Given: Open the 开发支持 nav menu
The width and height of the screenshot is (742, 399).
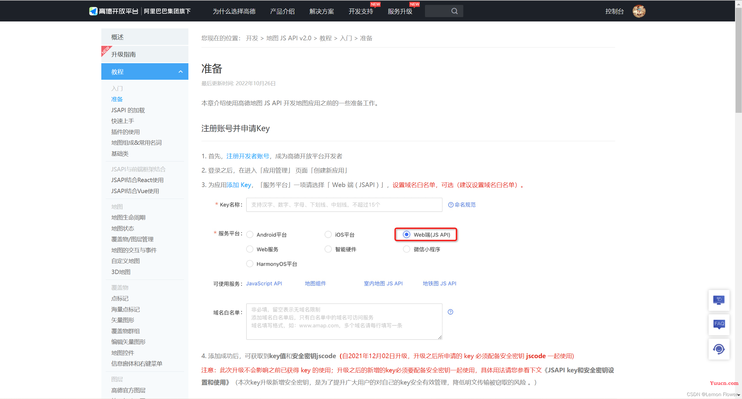Looking at the screenshot, I should [361, 11].
